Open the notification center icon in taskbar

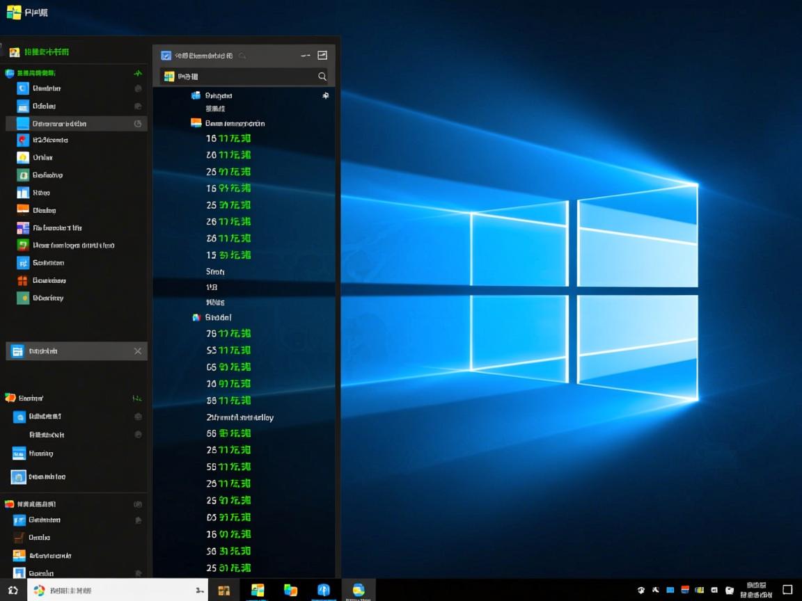787,590
